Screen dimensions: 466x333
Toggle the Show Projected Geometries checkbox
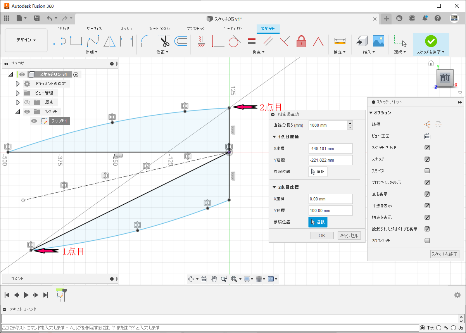pyautogui.click(x=427, y=229)
